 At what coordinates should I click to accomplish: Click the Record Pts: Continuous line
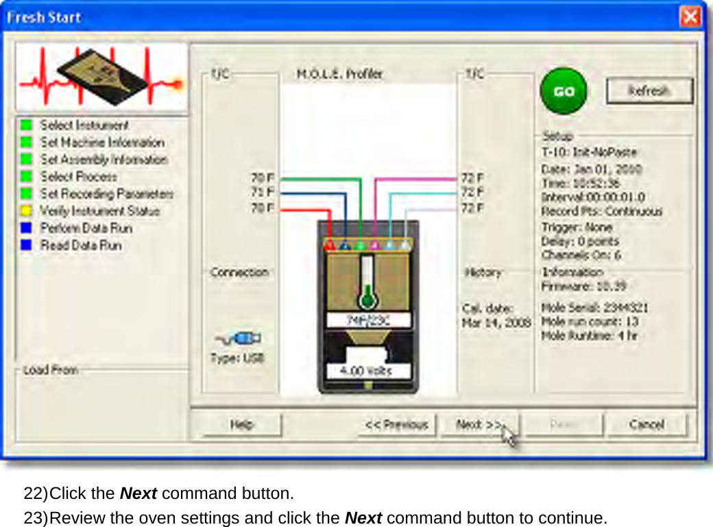(x=602, y=211)
